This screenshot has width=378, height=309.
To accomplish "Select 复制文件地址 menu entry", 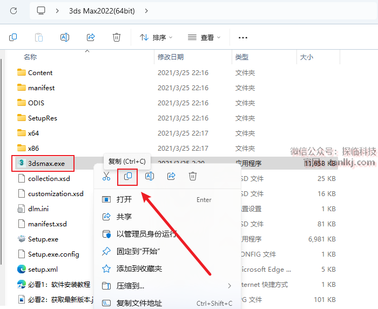I will (x=139, y=303).
